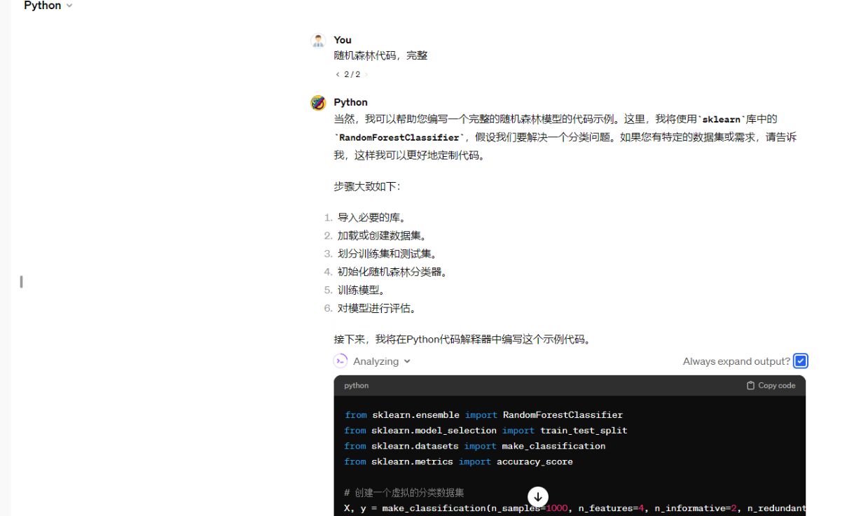Click the Analyzing spinner icon
This screenshot has height=516, width=847.
click(340, 361)
